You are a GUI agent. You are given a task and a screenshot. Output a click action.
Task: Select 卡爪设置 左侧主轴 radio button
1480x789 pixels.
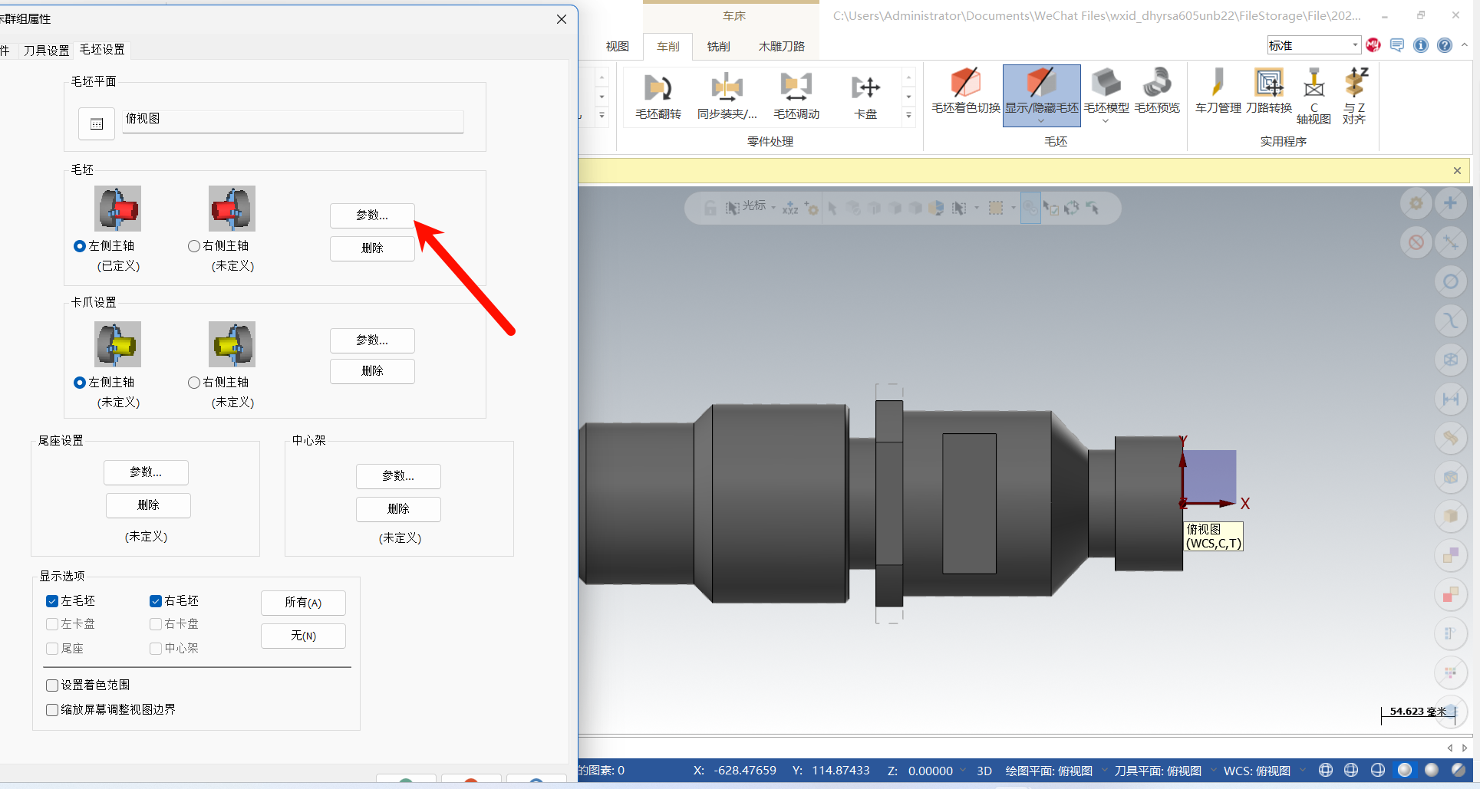pos(79,383)
